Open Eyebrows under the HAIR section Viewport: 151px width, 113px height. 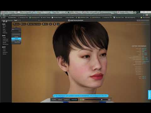5,39
